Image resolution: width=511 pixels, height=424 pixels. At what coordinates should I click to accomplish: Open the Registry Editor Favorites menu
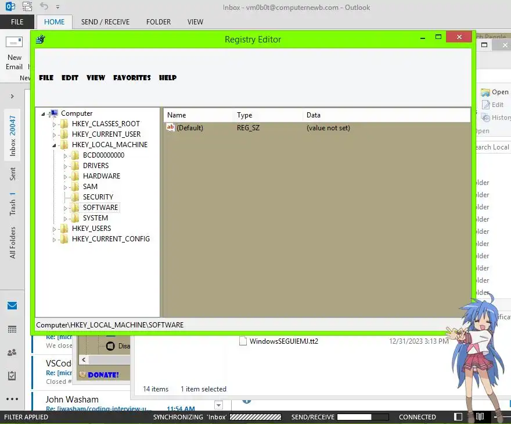(x=132, y=78)
